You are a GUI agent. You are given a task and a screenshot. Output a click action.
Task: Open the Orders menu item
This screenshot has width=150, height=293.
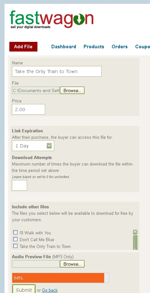pyautogui.click(x=120, y=47)
